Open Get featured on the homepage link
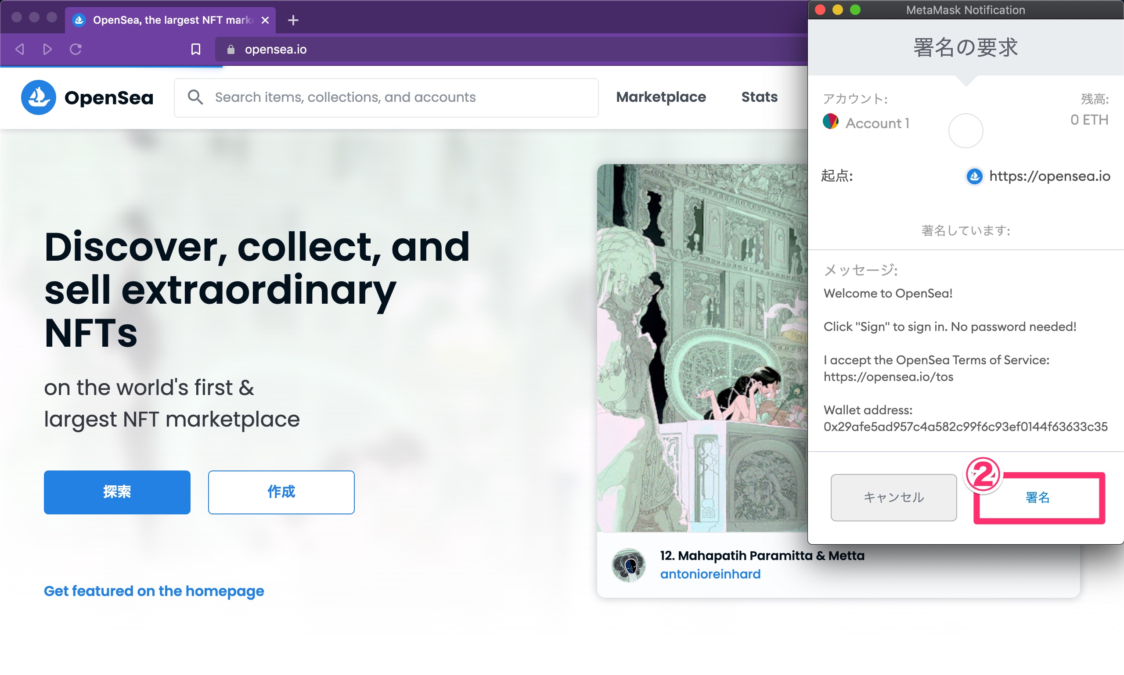Viewport: 1124px width, 675px height. point(154,591)
